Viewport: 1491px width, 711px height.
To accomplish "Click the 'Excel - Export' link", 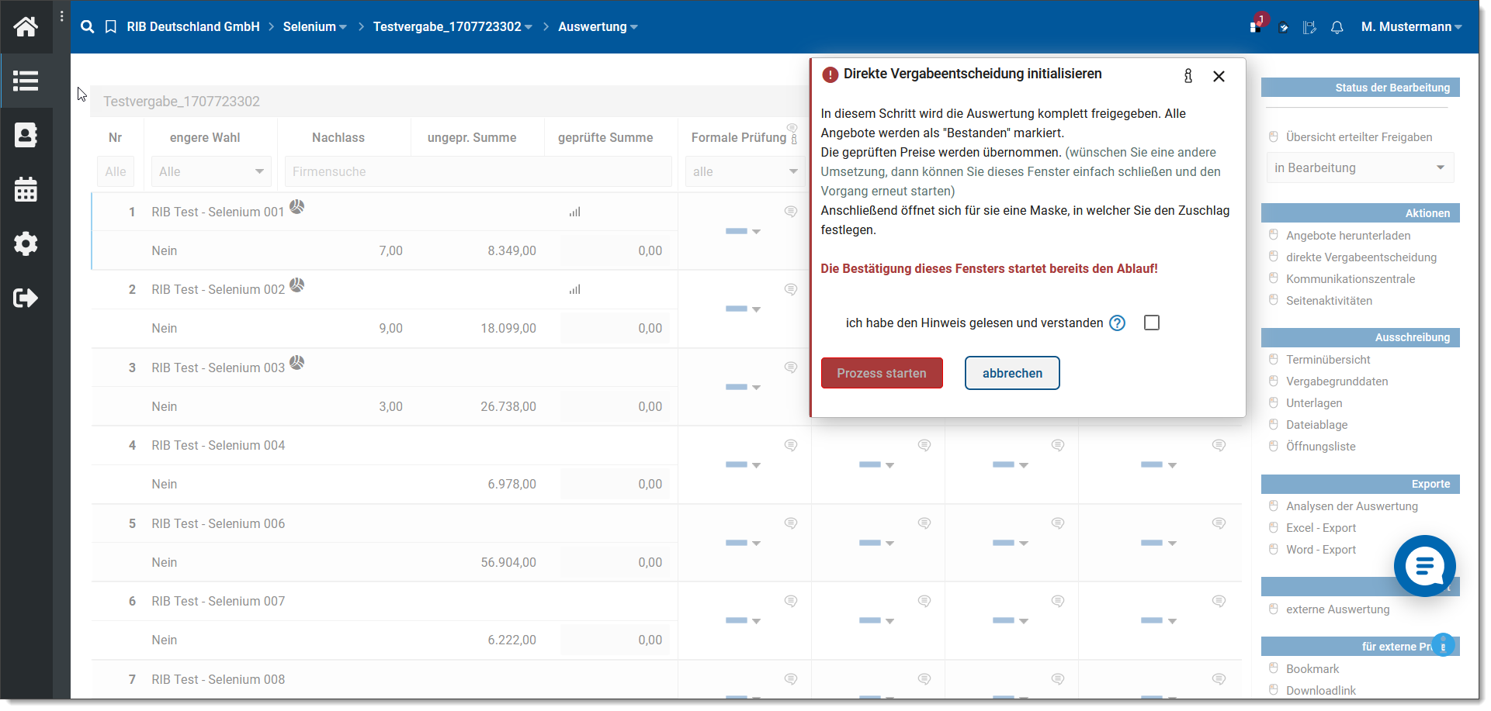I will tap(1321, 528).
